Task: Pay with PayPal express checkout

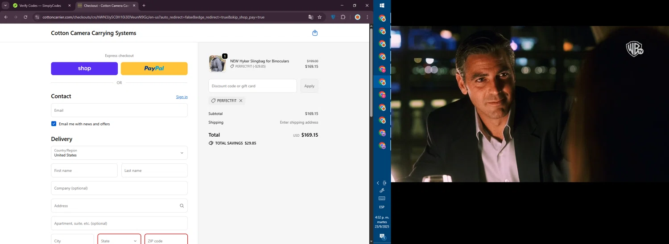Action: click(x=154, y=69)
